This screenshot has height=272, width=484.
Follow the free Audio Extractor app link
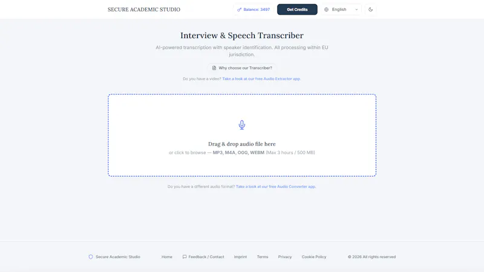[x=261, y=79]
